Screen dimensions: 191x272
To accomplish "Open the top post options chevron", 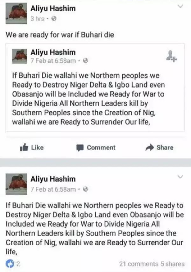I will pyautogui.click(x=180, y=6).
